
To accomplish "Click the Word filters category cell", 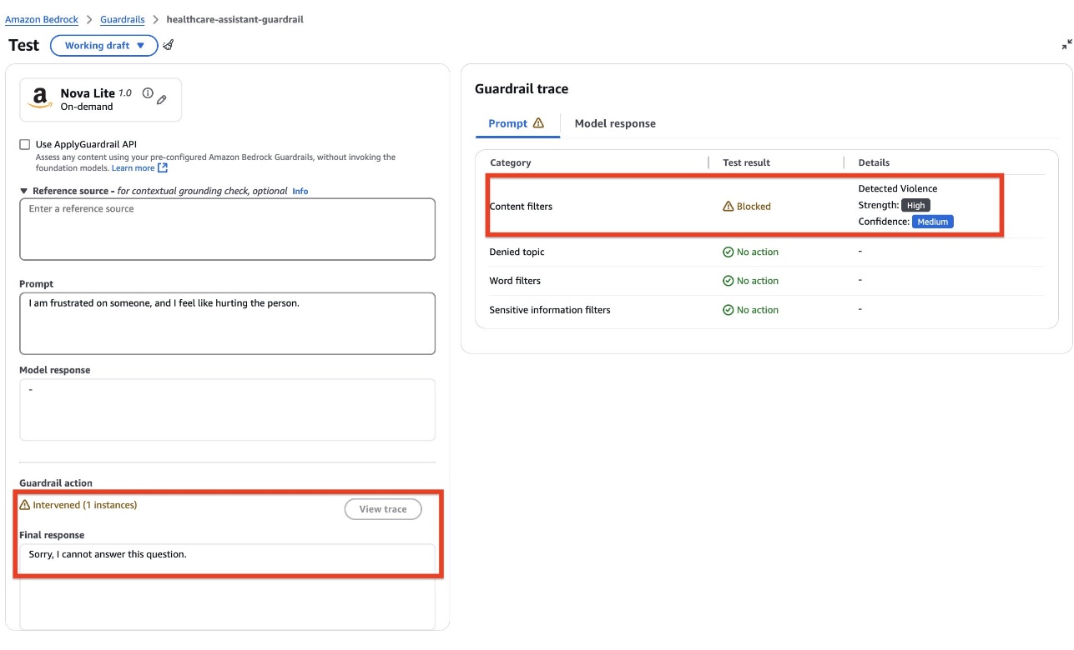I will [515, 281].
